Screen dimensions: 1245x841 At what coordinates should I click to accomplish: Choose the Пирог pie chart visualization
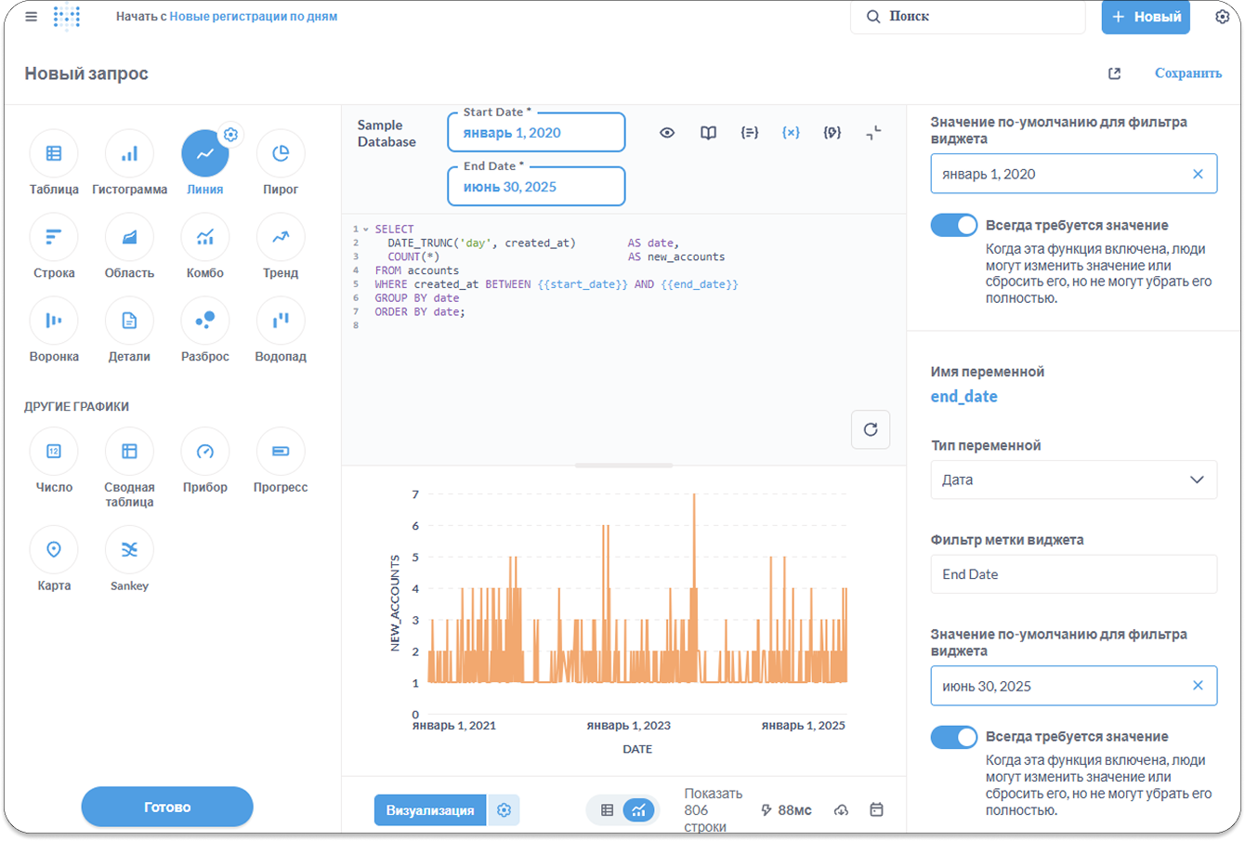pos(280,154)
